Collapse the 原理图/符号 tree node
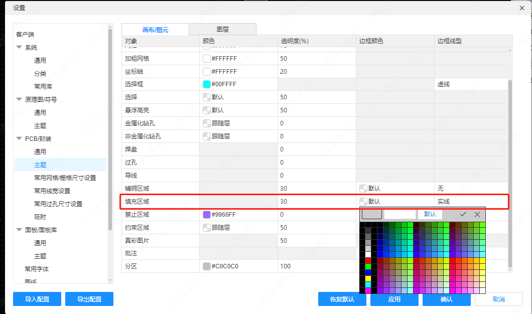Viewport: 532px width, 314px height. pyautogui.click(x=19, y=100)
